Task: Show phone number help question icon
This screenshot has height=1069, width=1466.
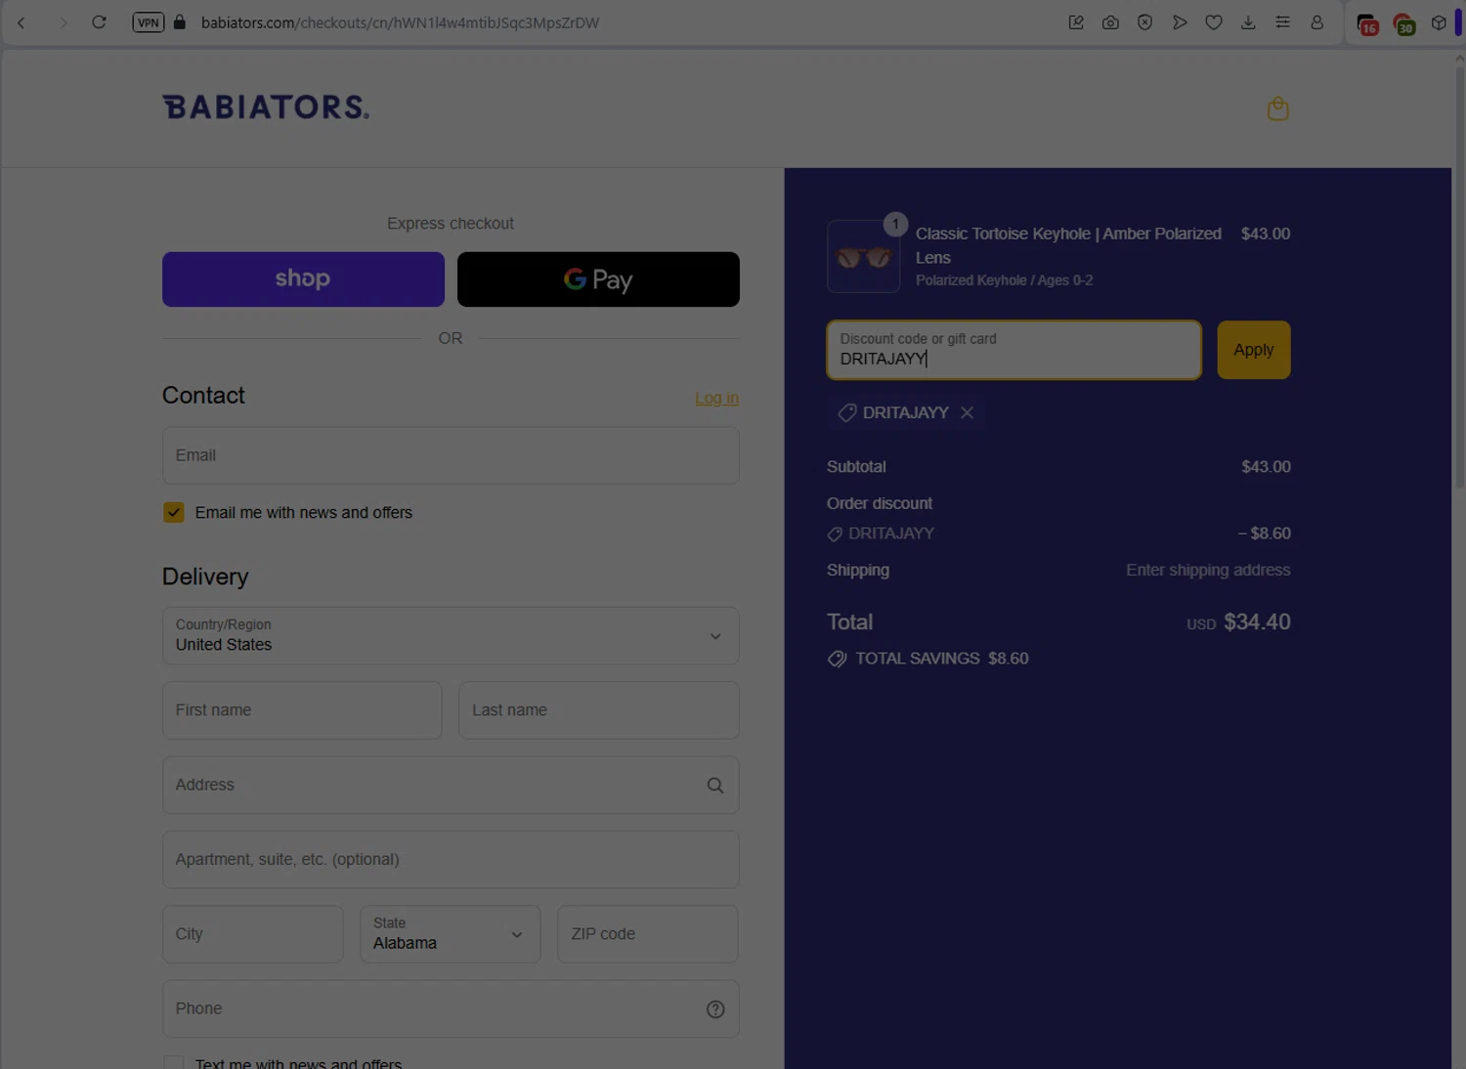Action: coord(715,1009)
